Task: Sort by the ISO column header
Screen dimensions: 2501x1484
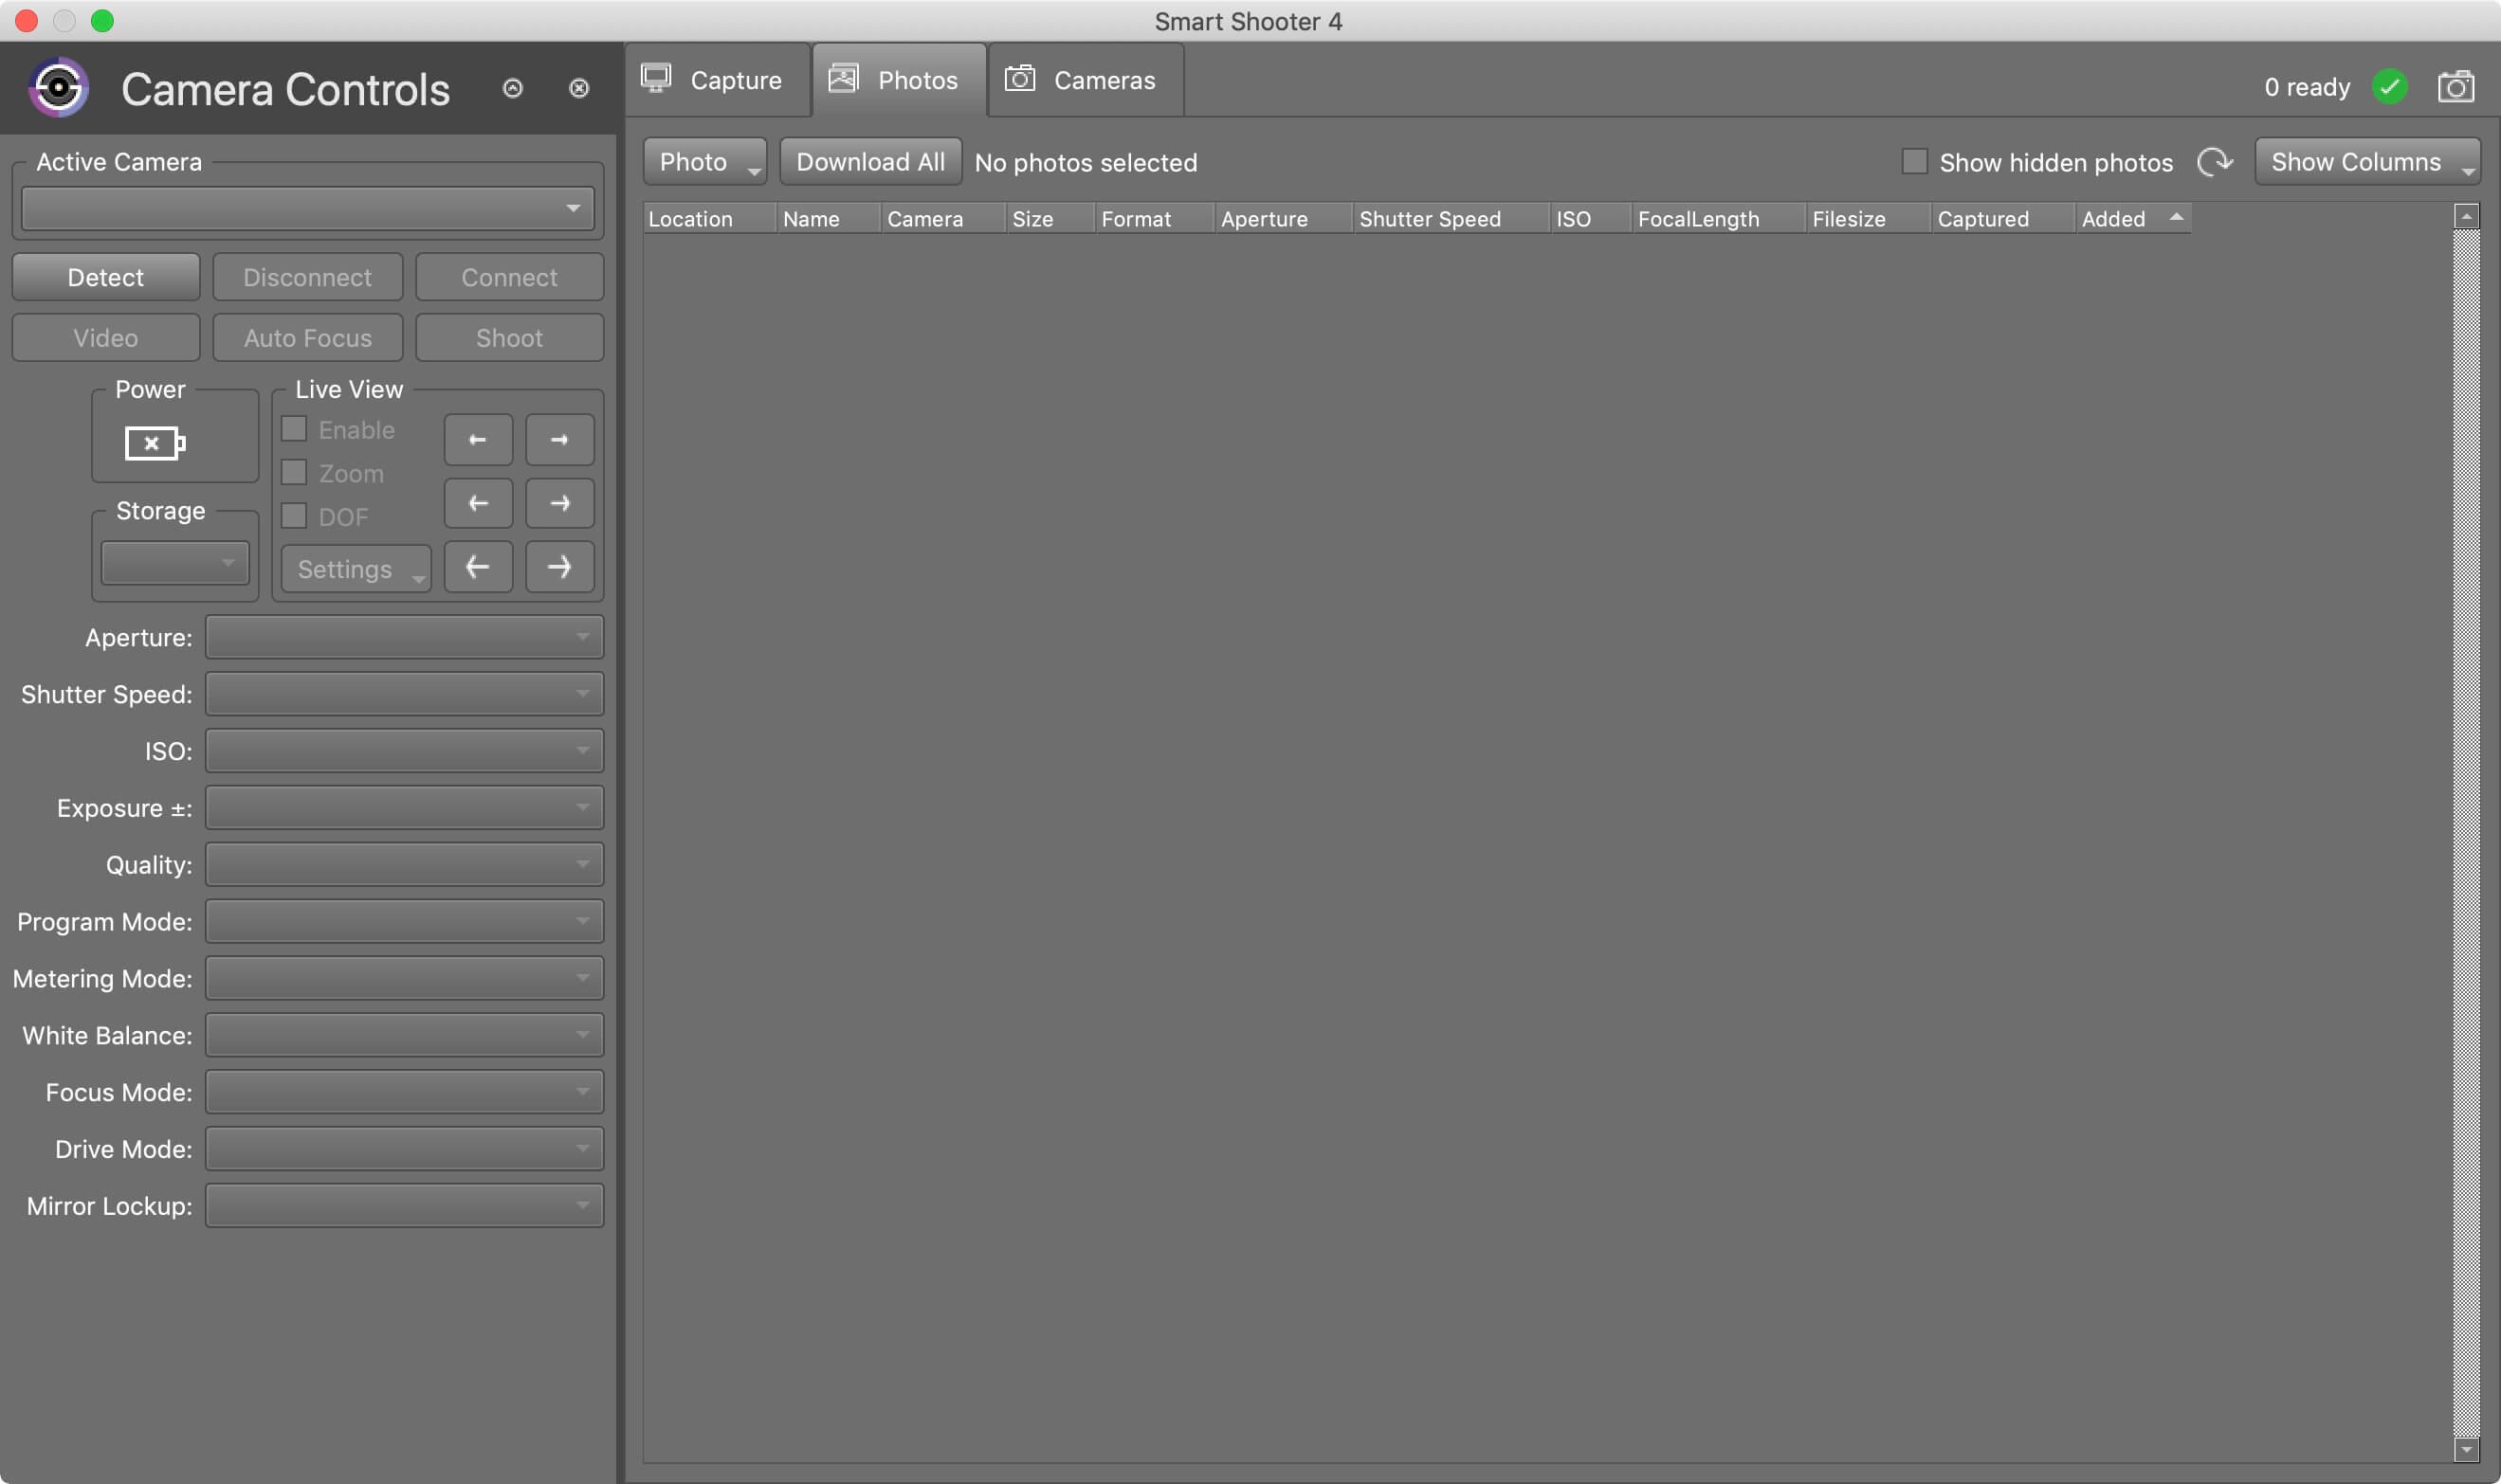Action: pyautogui.click(x=1592, y=218)
